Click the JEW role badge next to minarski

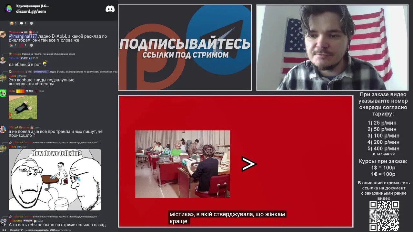click(x=25, y=58)
